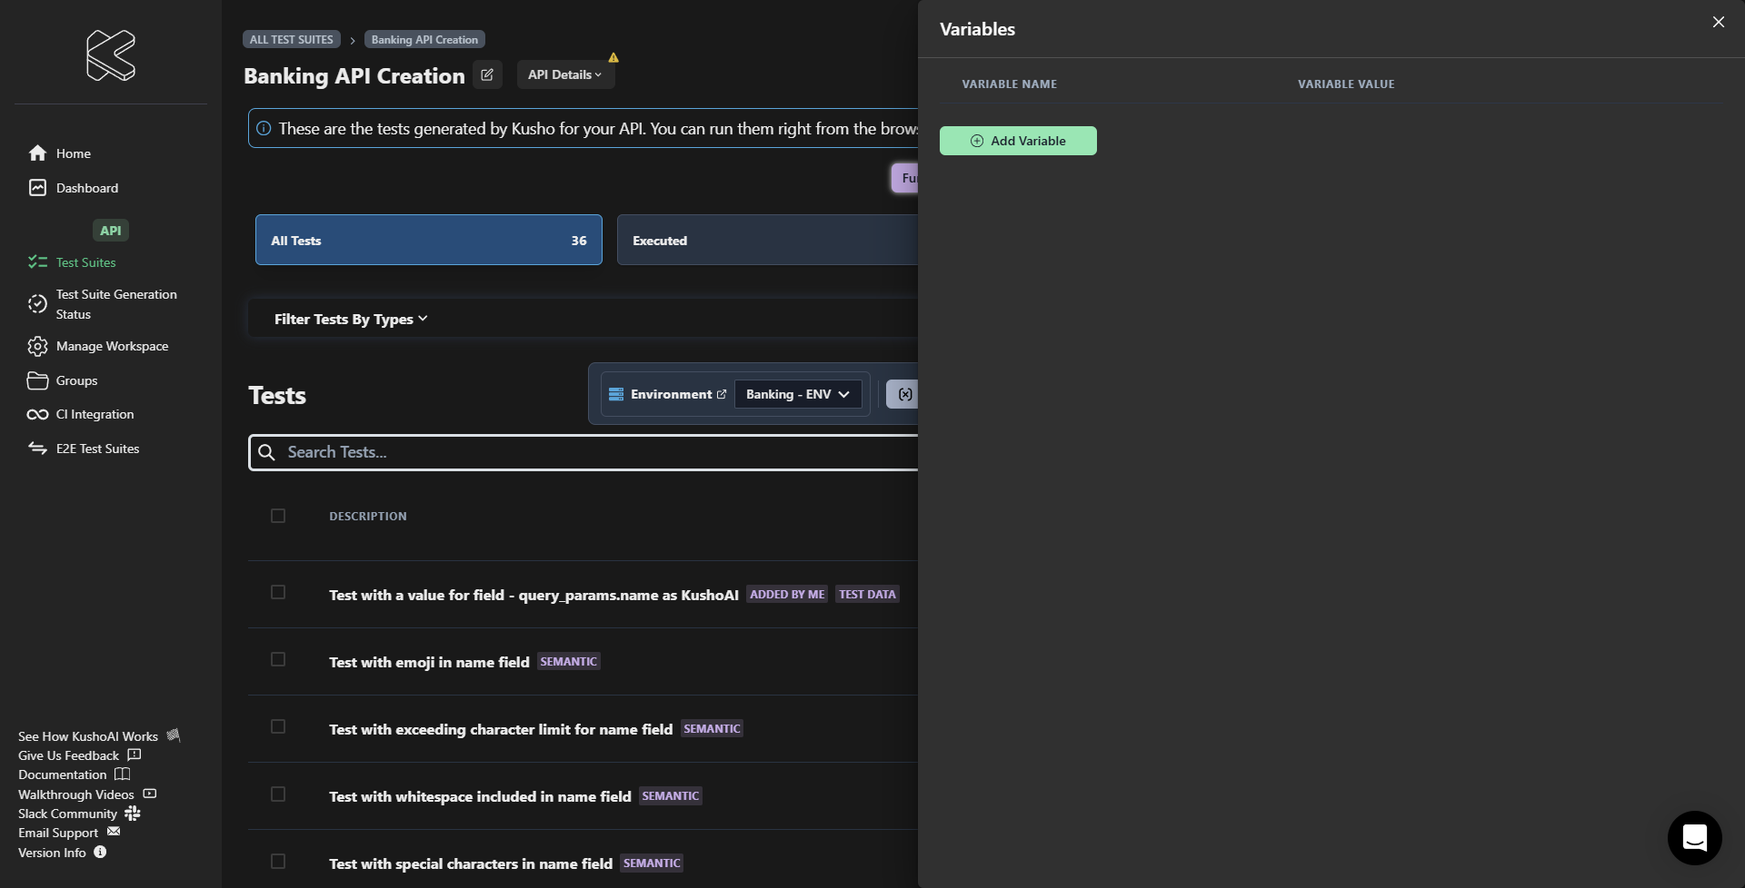Click the VARIABLE VALUE column header
The image size is (1745, 888).
1346,84
